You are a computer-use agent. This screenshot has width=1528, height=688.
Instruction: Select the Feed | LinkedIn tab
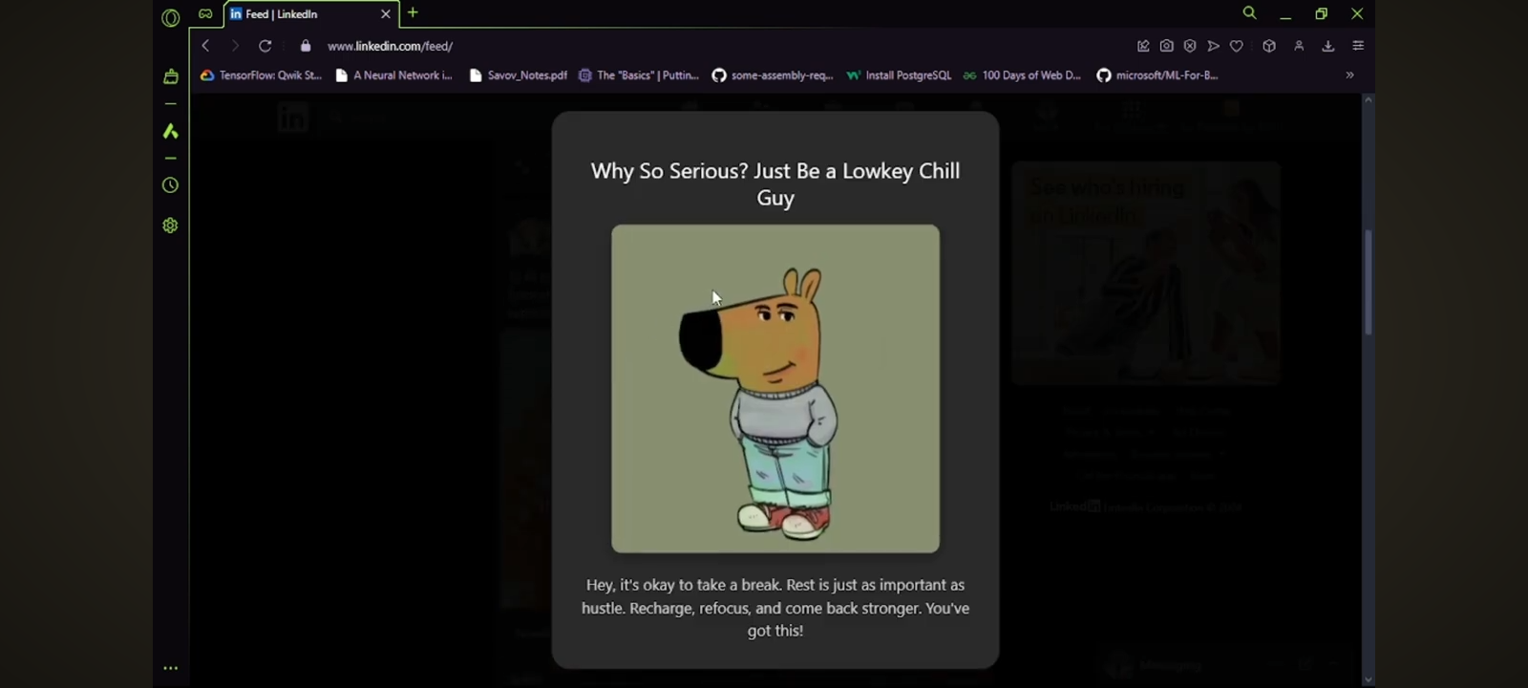[x=308, y=14]
